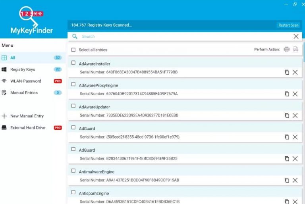Click the Registry Keys Scanned status text

tap(102, 25)
